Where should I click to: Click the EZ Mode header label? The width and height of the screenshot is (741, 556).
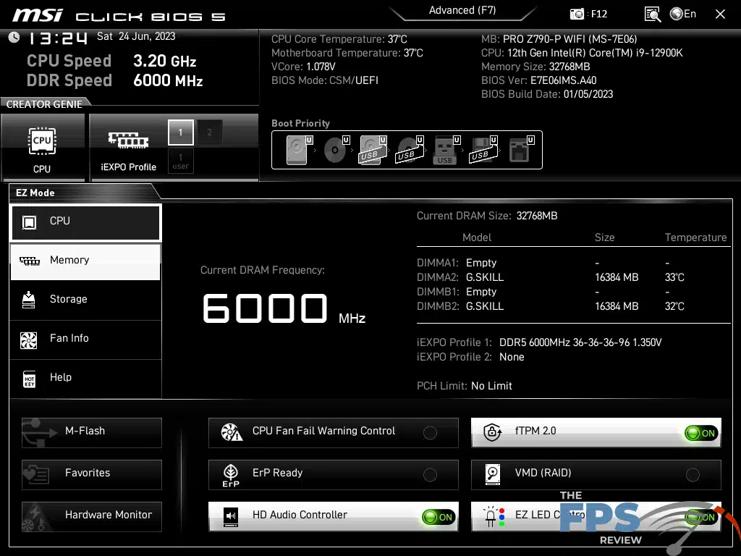tap(35, 193)
